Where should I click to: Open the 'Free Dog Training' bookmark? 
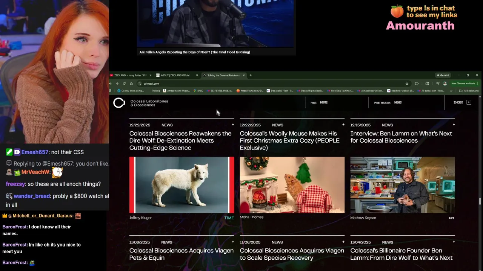pyautogui.click(x=340, y=91)
